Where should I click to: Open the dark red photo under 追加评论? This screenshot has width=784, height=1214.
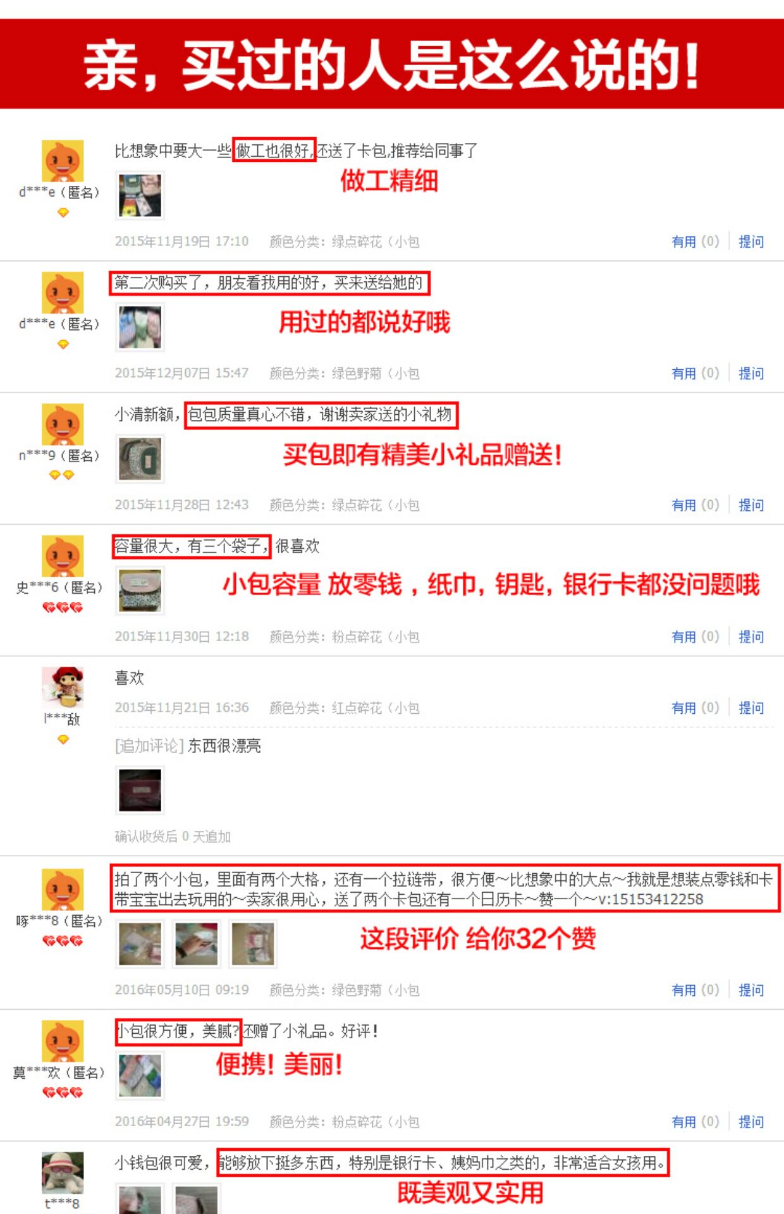click(140, 790)
